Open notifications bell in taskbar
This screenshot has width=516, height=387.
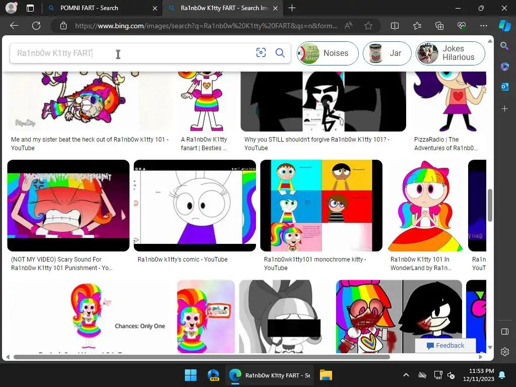(502, 375)
